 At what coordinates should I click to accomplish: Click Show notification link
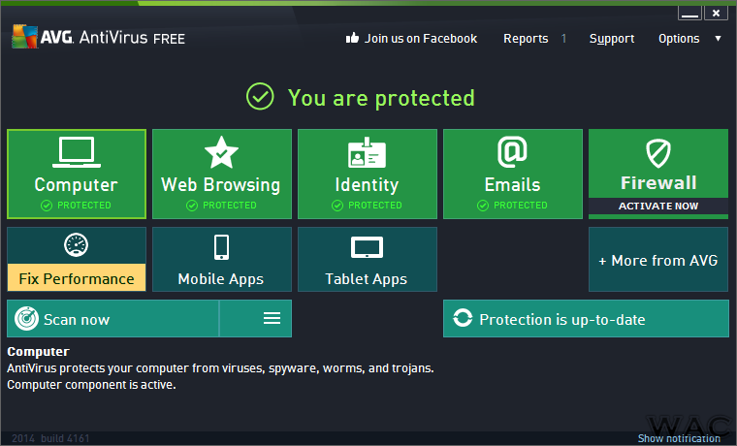[x=679, y=438]
